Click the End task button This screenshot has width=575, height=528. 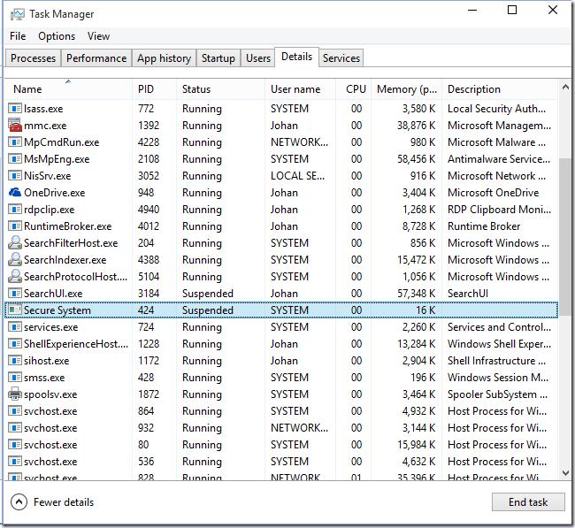tap(528, 502)
